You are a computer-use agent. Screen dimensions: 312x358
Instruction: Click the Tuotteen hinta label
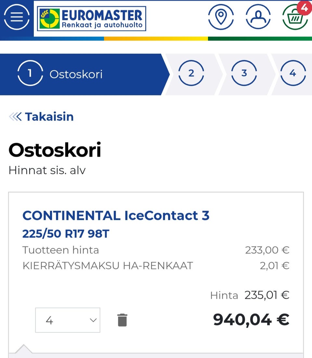(60, 250)
